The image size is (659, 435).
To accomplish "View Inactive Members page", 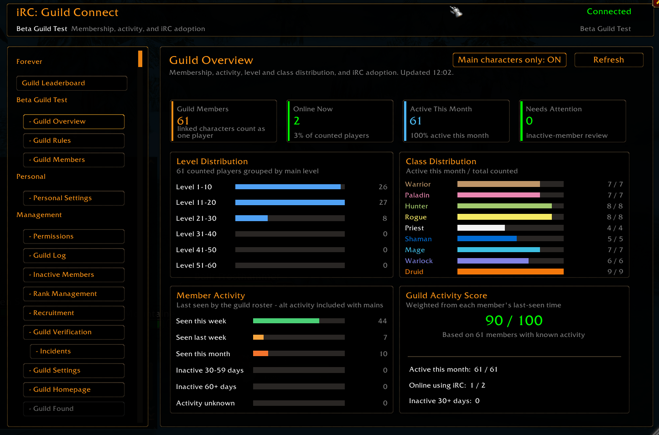I will click(74, 274).
